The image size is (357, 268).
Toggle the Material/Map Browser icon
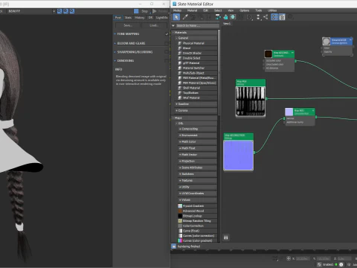(274, 17)
